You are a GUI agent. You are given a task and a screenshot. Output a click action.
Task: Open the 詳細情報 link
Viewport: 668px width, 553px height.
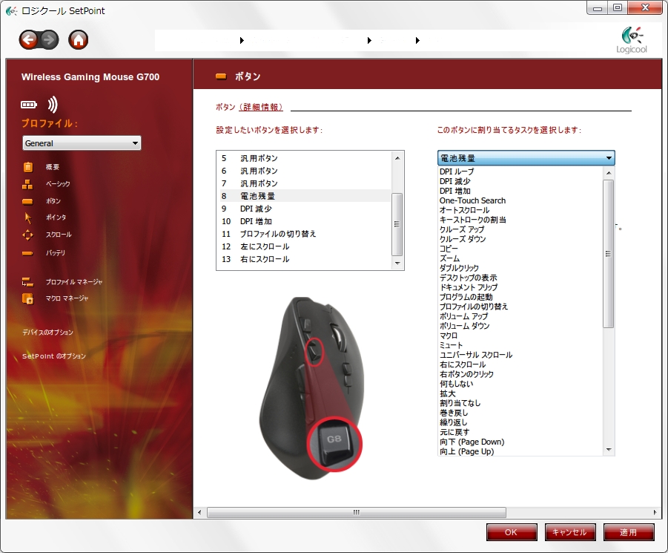pos(261,107)
